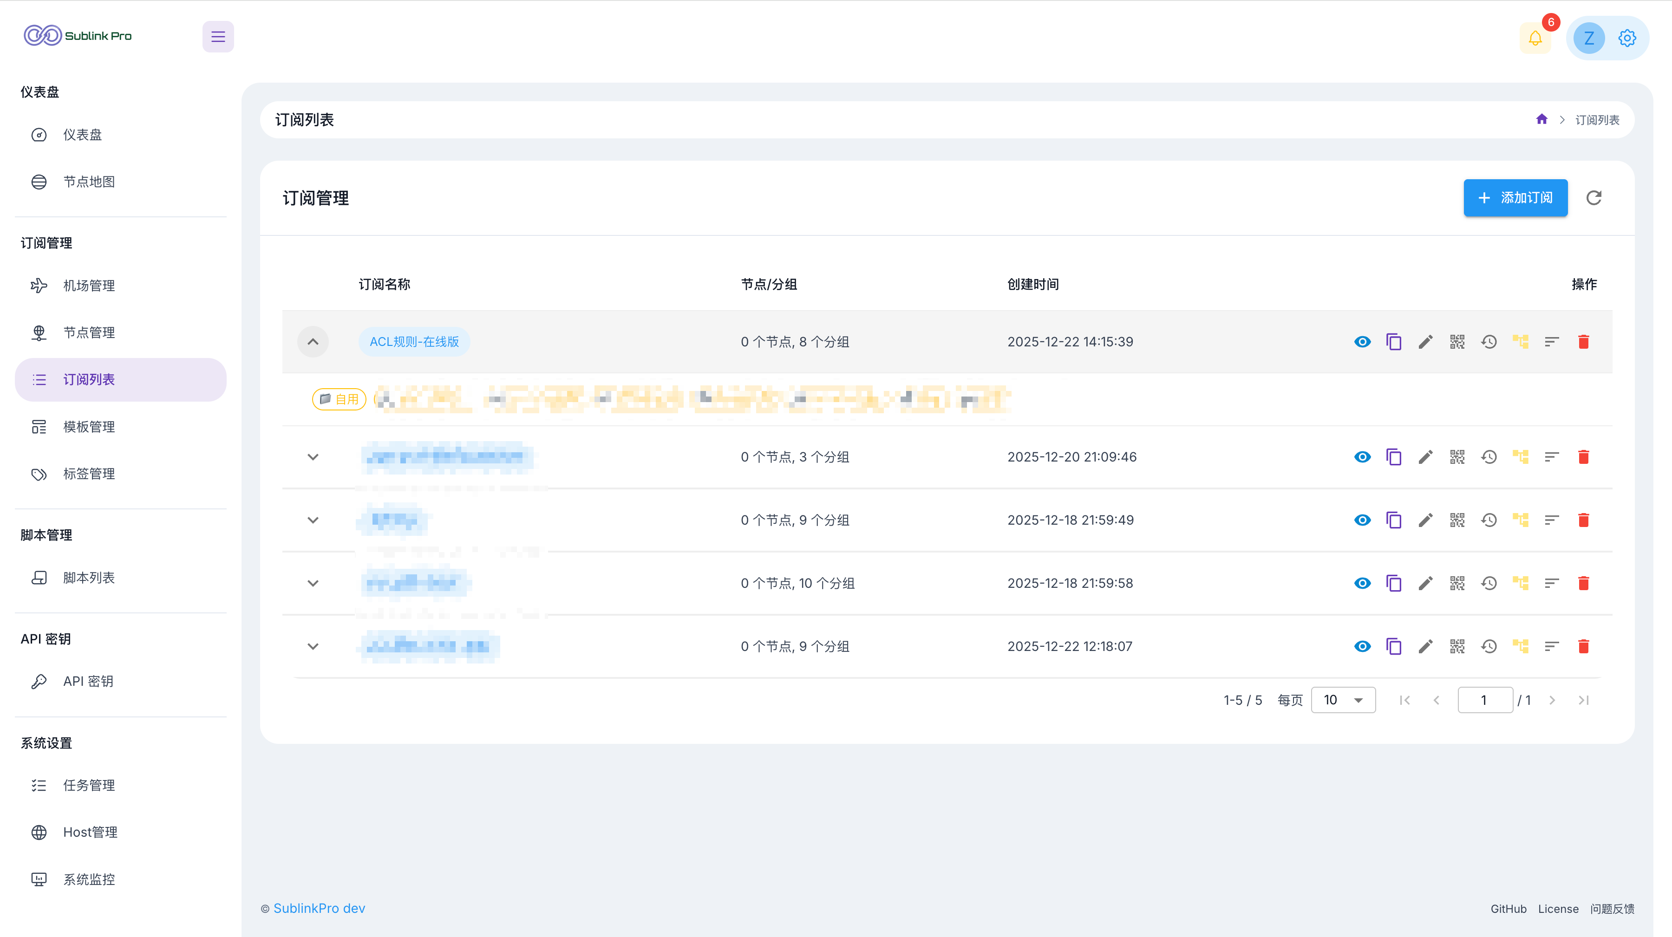Expand the row with 3 个分组

point(313,457)
